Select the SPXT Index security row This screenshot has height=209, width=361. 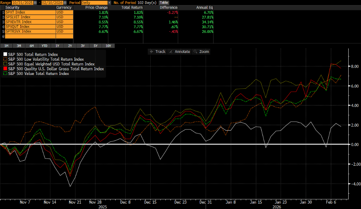click(30, 12)
